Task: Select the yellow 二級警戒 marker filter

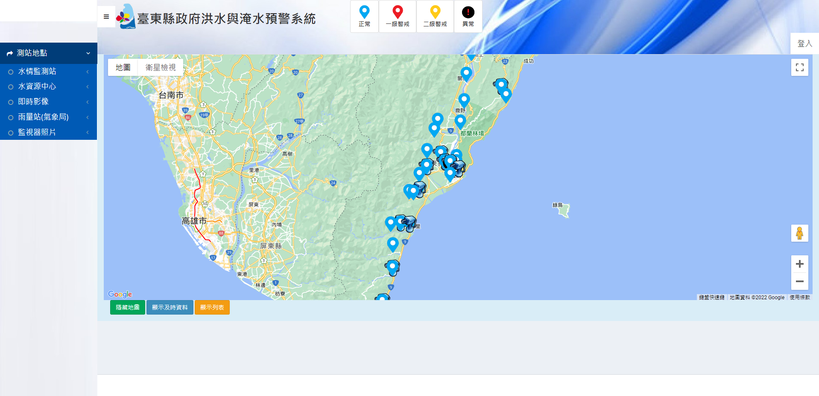Action: [x=435, y=16]
